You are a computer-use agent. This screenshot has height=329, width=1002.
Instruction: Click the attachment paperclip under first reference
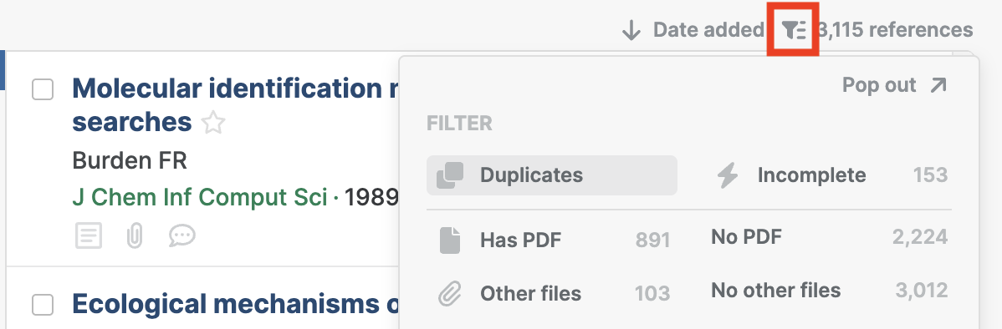click(x=134, y=236)
